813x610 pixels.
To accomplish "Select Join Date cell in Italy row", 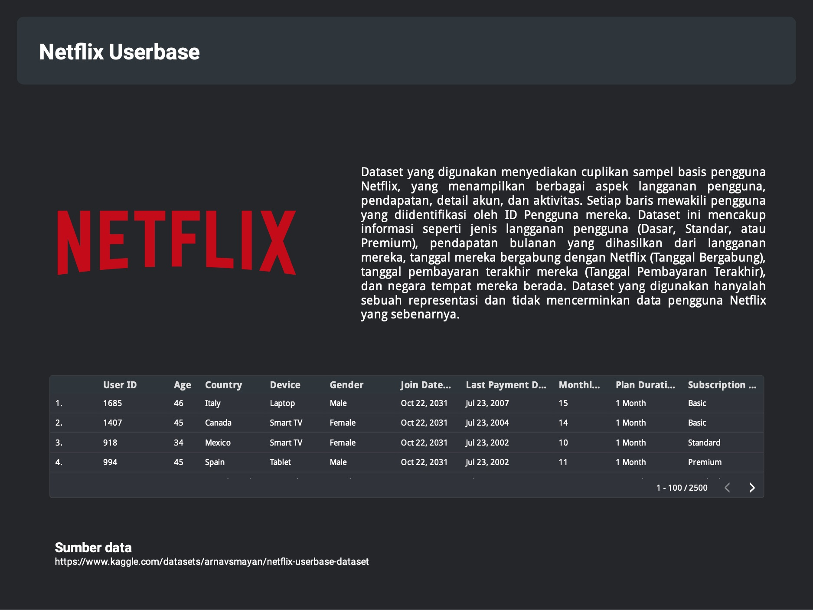I will tap(424, 403).
